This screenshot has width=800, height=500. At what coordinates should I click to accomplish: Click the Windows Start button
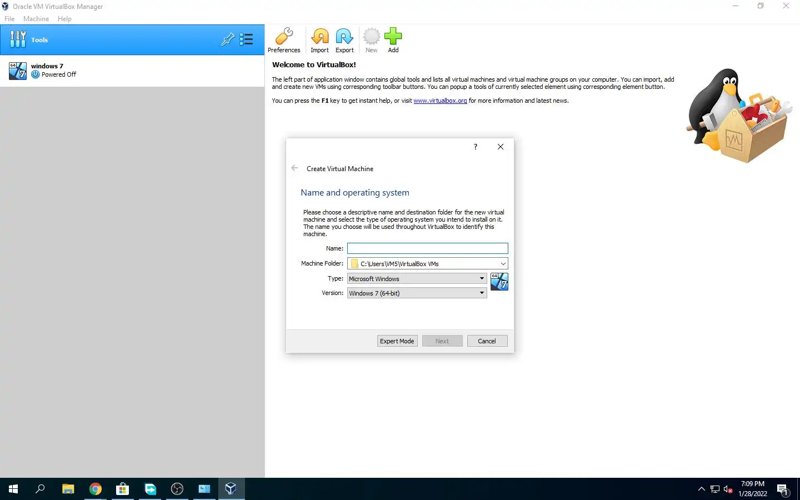(x=13, y=489)
